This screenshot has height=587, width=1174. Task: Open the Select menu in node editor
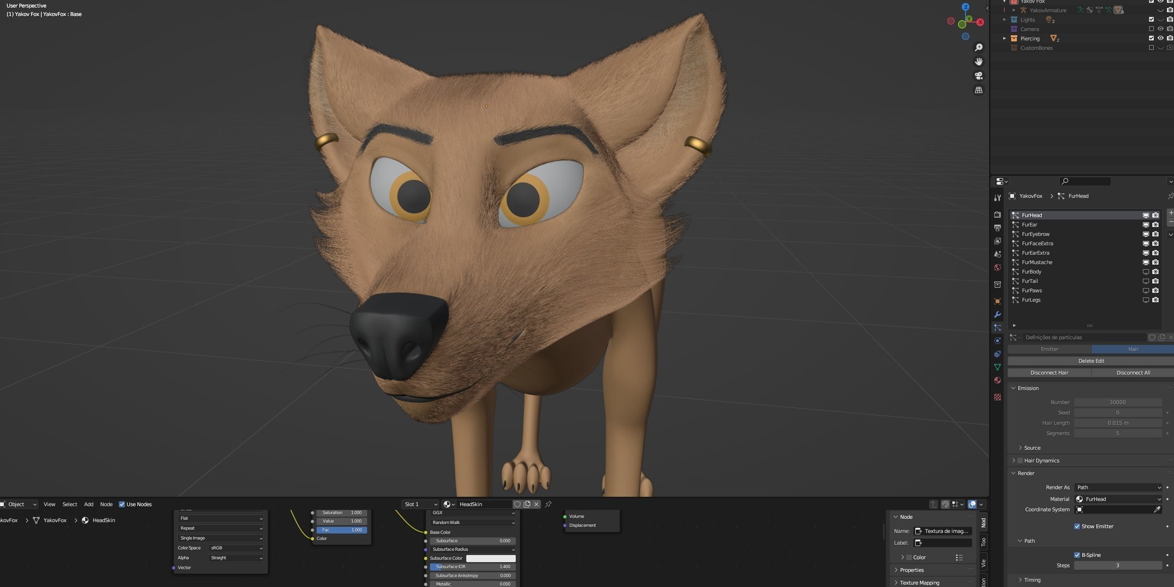70,504
